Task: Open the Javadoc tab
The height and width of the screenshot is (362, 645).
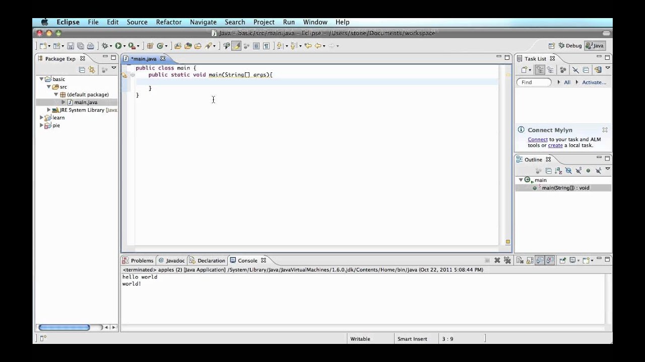Action: 171,260
